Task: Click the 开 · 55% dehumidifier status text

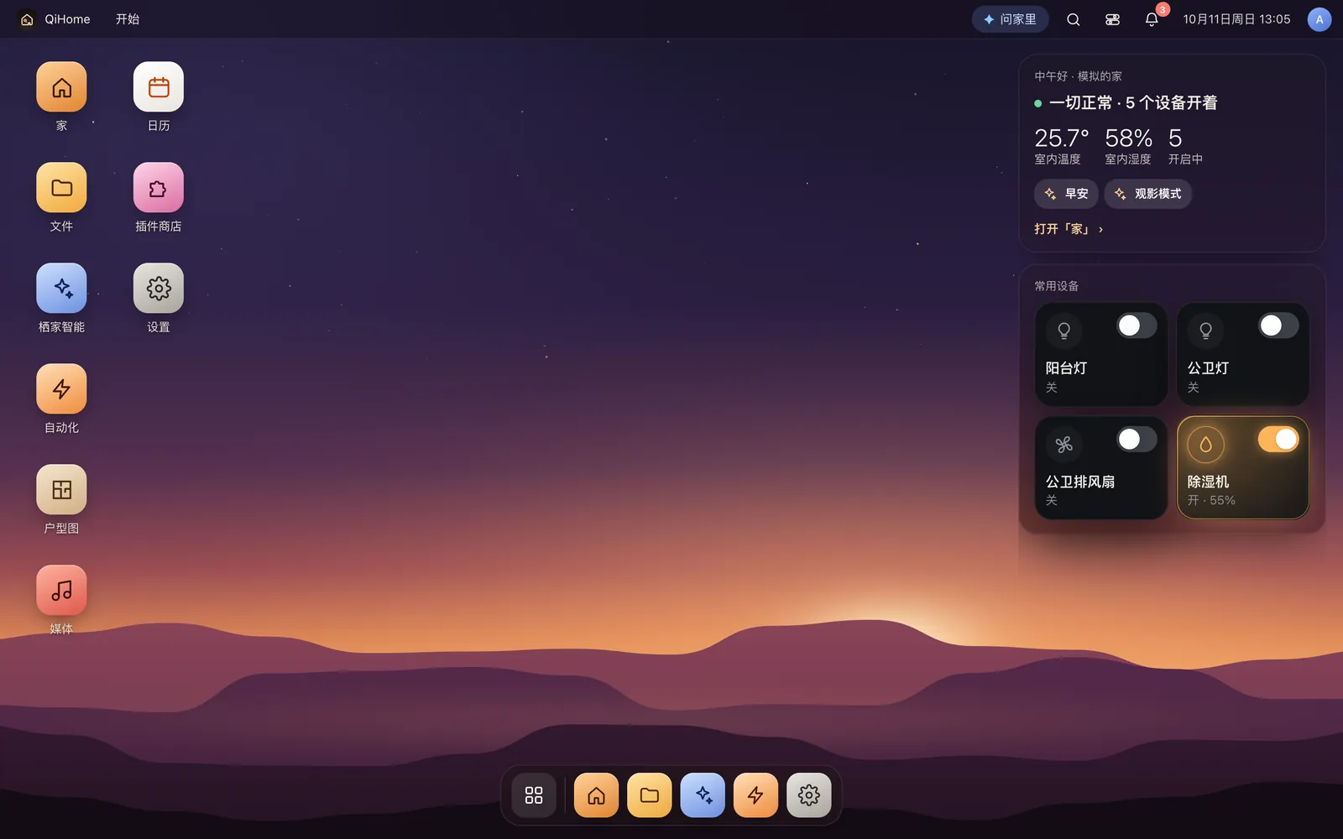Action: (x=1210, y=500)
